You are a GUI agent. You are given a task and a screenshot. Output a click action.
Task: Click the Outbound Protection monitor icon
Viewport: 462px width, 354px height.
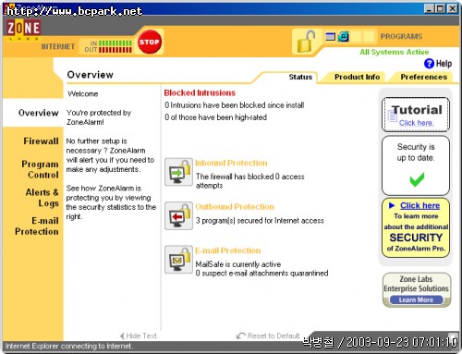click(178, 215)
